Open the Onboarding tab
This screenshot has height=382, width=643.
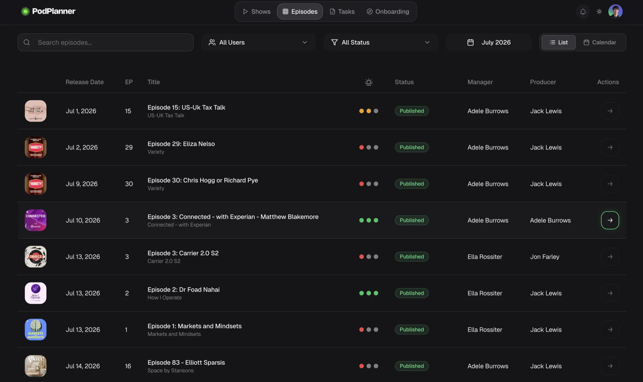pyautogui.click(x=388, y=11)
